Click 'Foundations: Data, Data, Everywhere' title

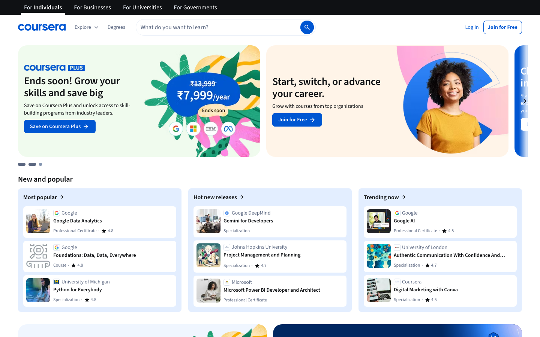tap(94, 255)
